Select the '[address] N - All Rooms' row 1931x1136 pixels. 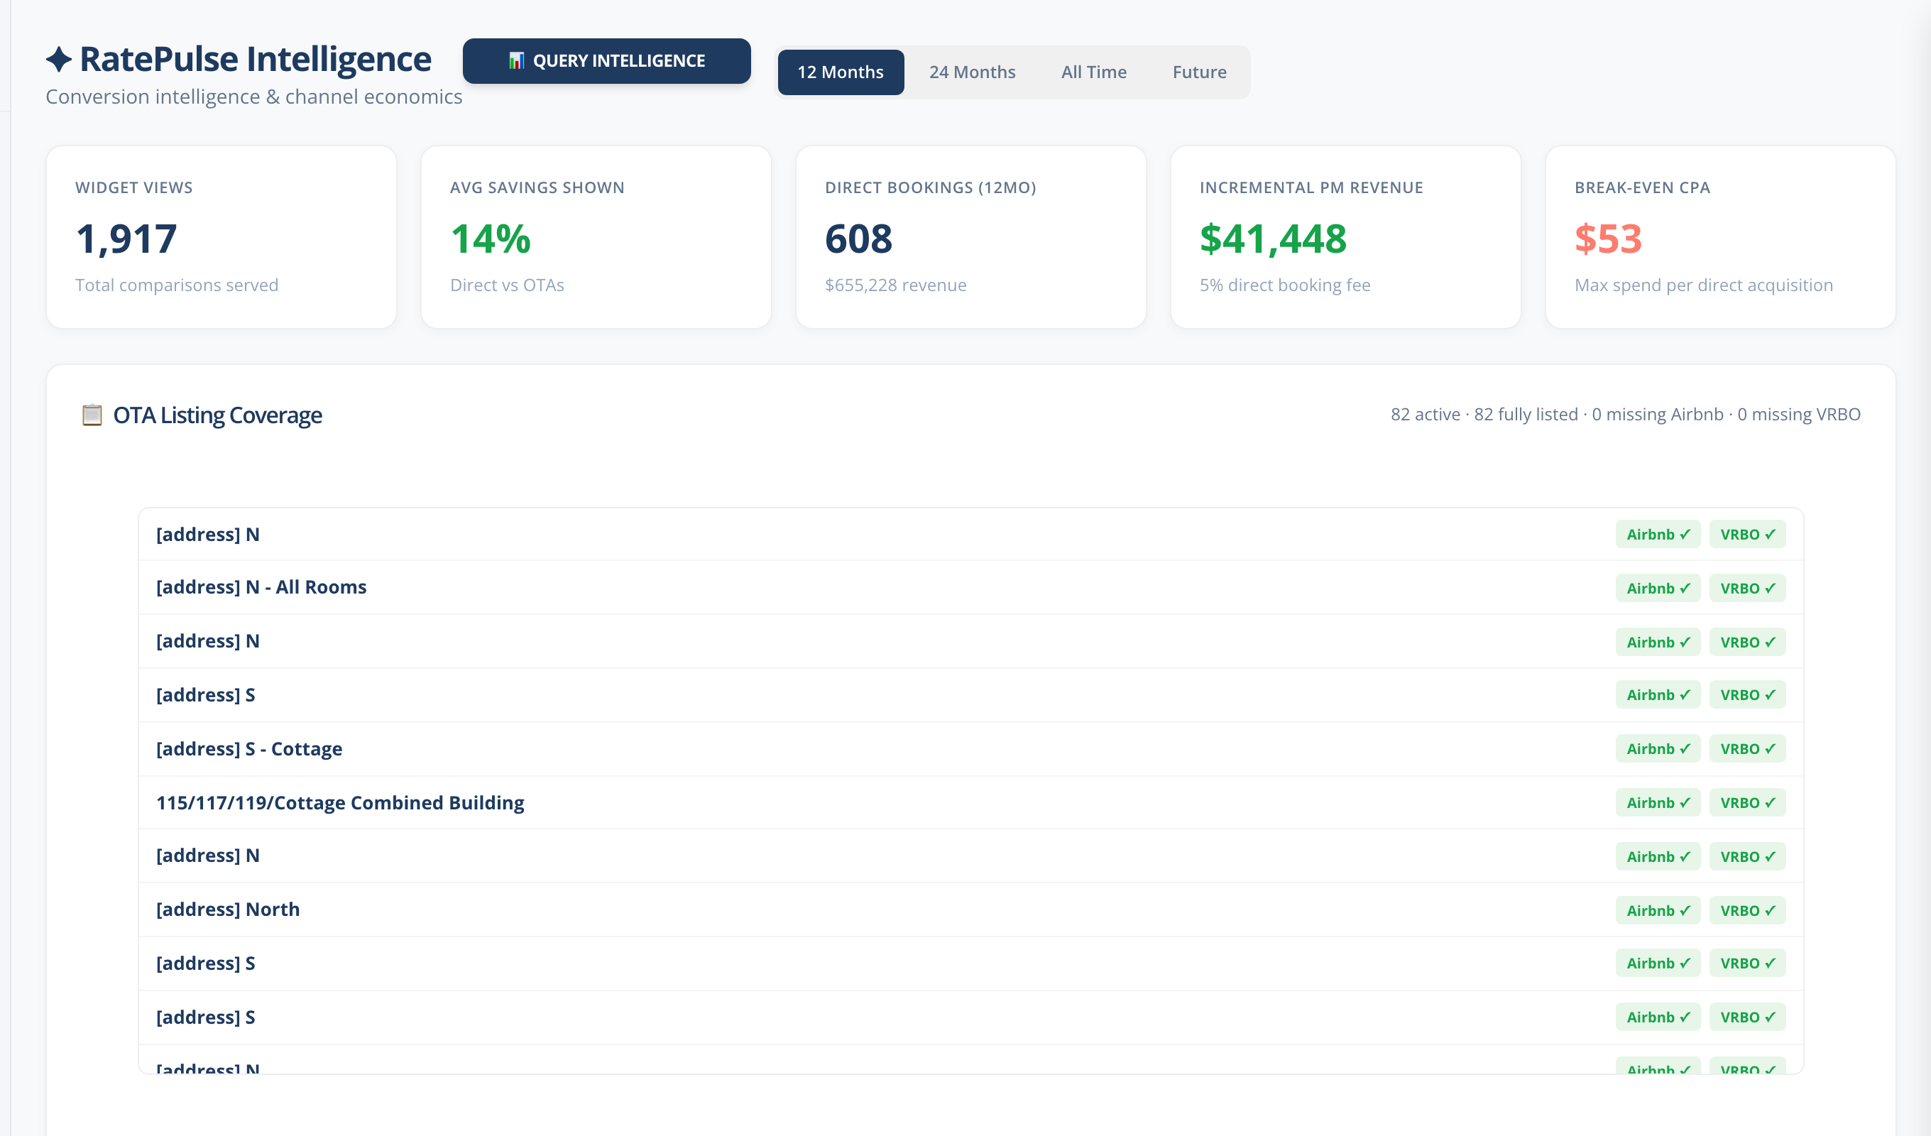971,587
